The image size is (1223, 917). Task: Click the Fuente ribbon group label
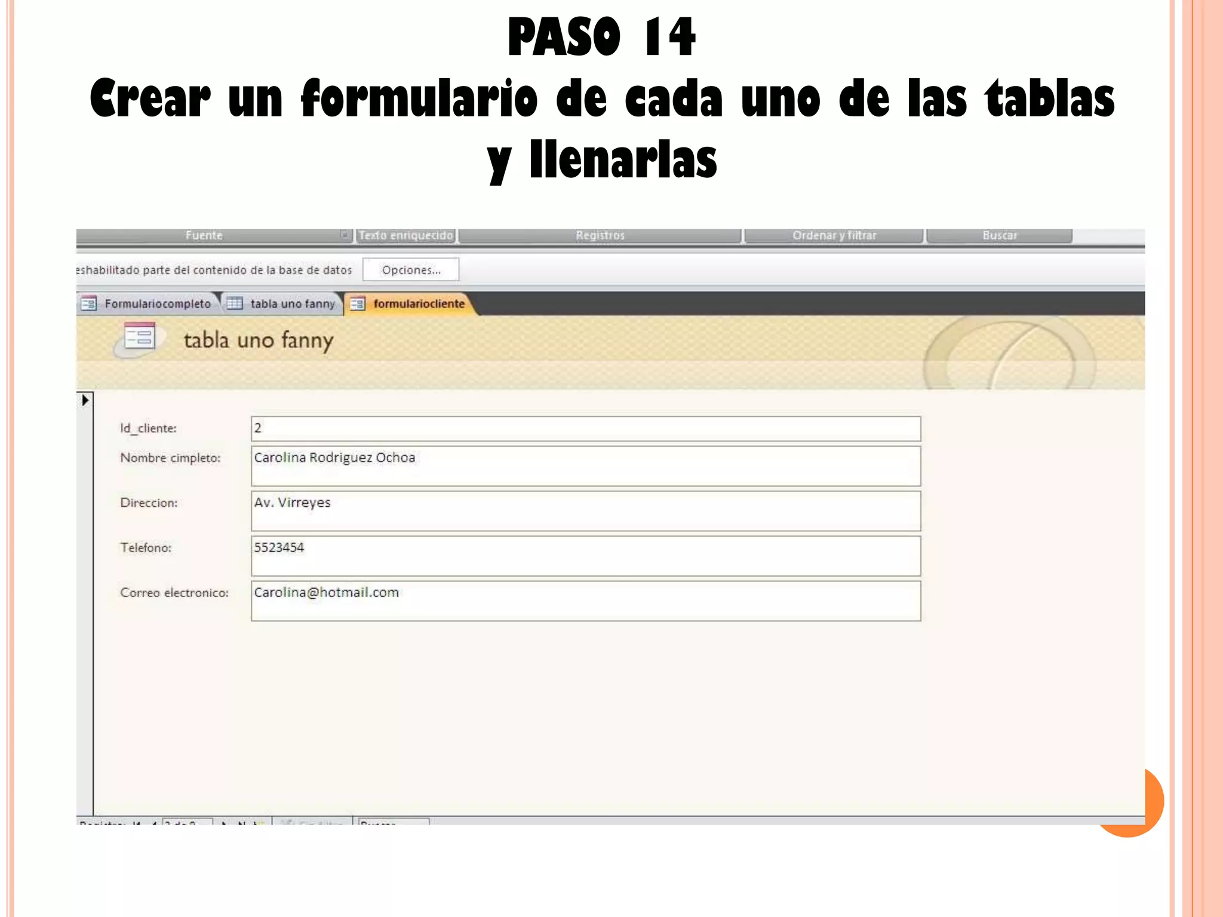point(204,235)
